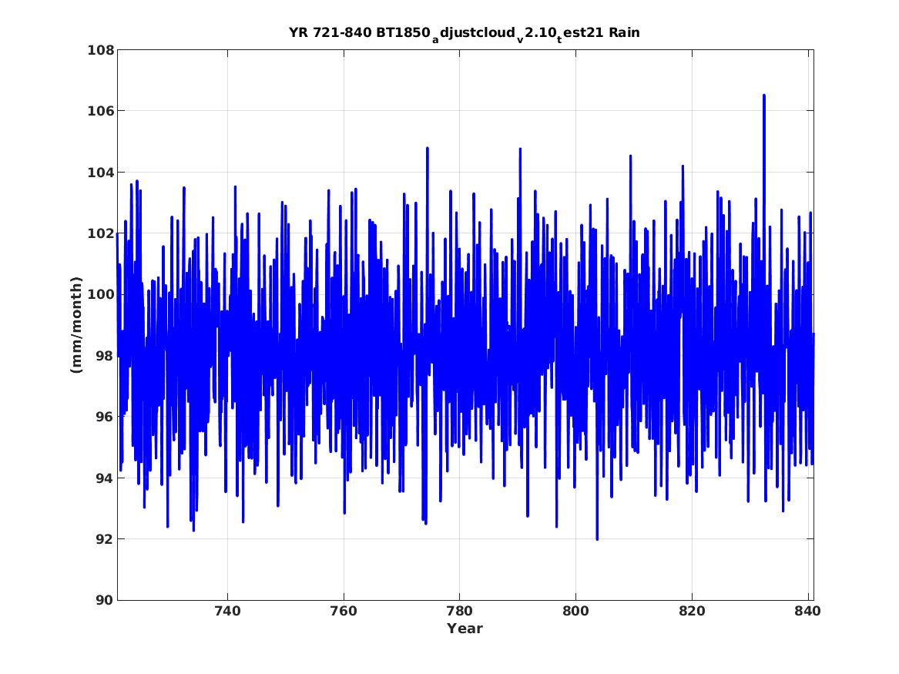Screen dimensions: 899x674
Task: Click the y-axis tick label '104'
Action: [x=100, y=173]
